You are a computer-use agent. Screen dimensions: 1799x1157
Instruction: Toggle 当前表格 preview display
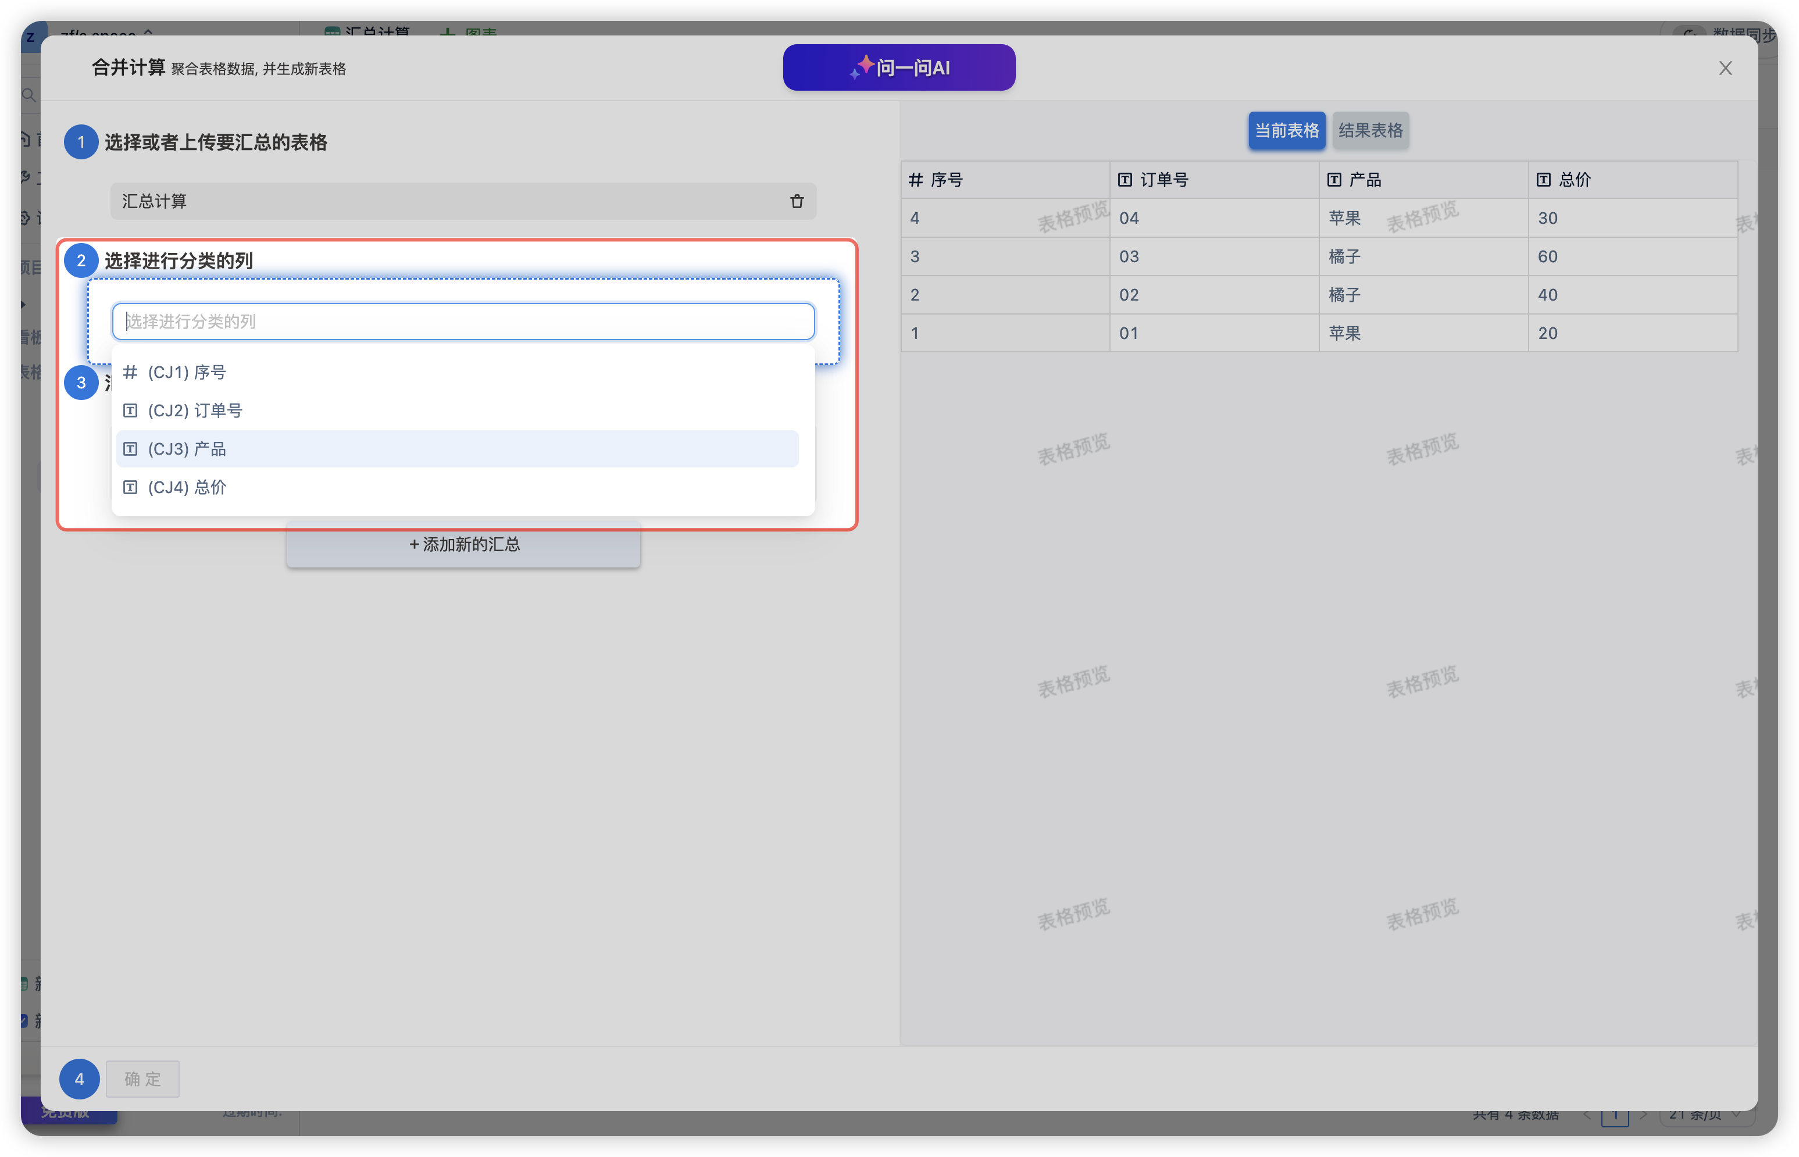click(x=1289, y=130)
